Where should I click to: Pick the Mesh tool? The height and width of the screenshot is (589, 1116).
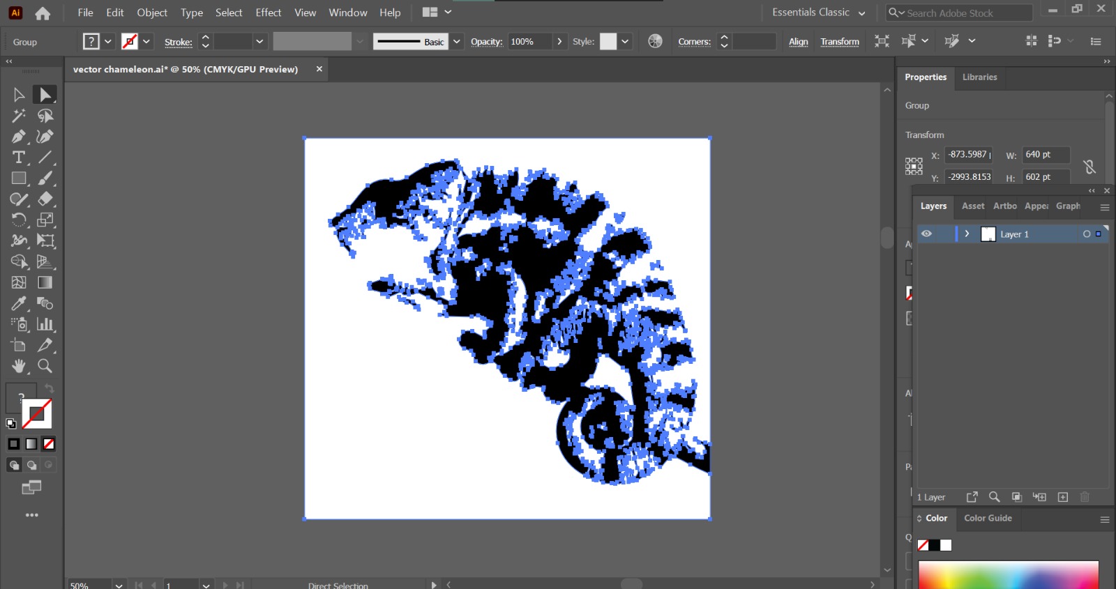coord(19,282)
